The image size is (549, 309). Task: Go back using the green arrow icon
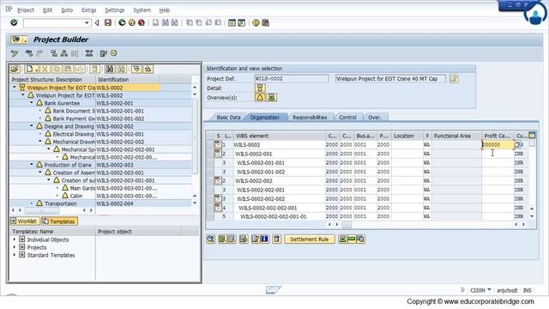point(122,23)
